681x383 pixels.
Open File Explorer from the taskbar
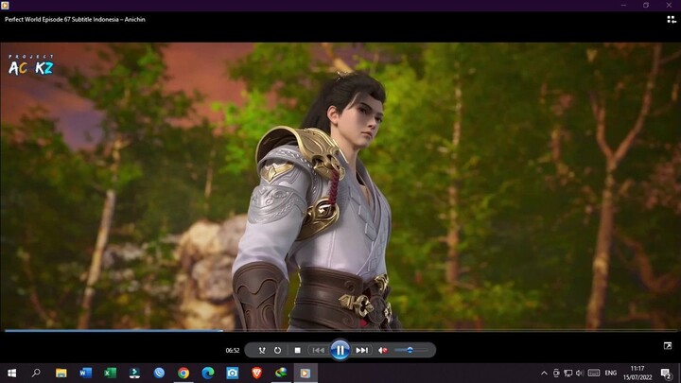pos(61,373)
